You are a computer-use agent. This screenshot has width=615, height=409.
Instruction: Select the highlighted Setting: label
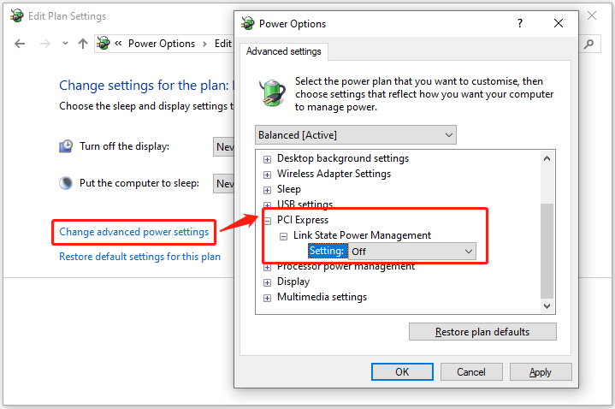pos(328,251)
